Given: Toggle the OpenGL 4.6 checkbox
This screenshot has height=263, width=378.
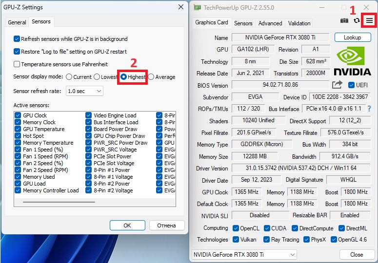Looking at the screenshot, I should click(334, 239).
